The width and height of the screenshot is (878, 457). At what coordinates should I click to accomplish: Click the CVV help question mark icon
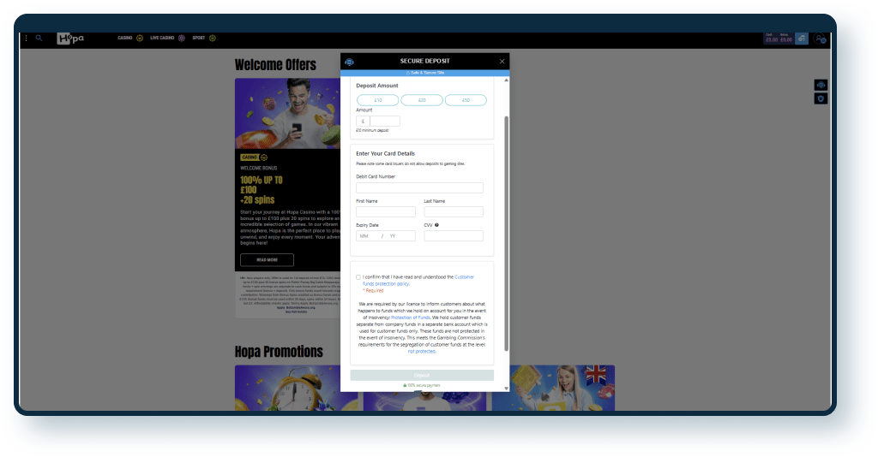pos(437,225)
